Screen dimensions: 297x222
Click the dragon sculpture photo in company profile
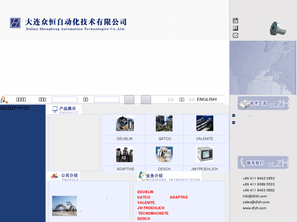pos(65,206)
